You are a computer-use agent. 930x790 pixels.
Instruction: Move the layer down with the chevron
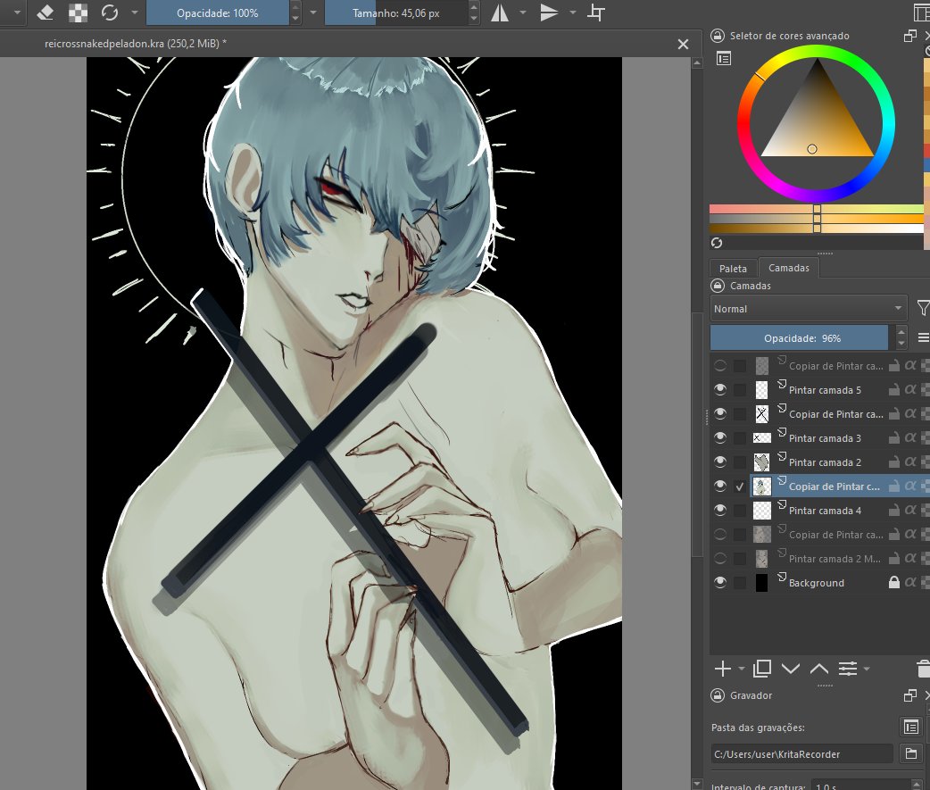pos(791,669)
